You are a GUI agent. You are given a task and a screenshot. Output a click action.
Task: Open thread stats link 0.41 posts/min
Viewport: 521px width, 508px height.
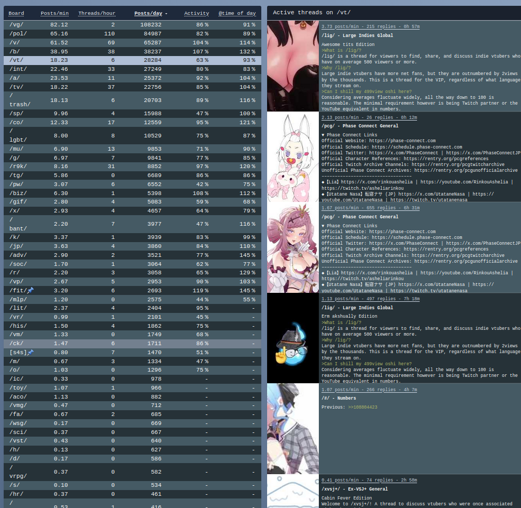tap(369, 480)
